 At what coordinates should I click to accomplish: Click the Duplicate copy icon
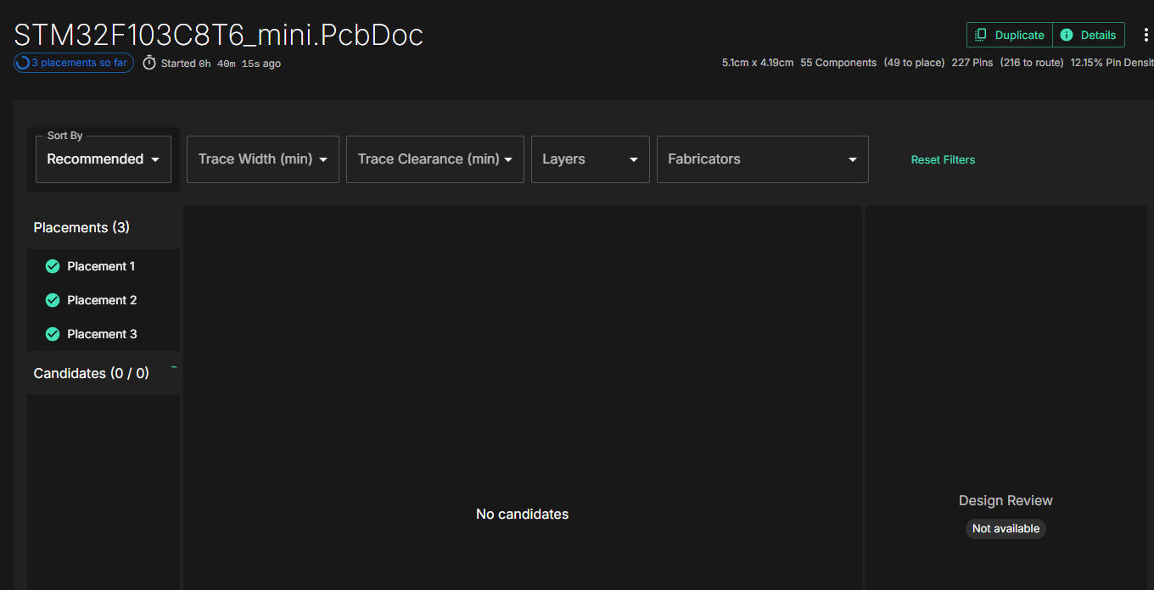pyautogui.click(x=981, y=35)
